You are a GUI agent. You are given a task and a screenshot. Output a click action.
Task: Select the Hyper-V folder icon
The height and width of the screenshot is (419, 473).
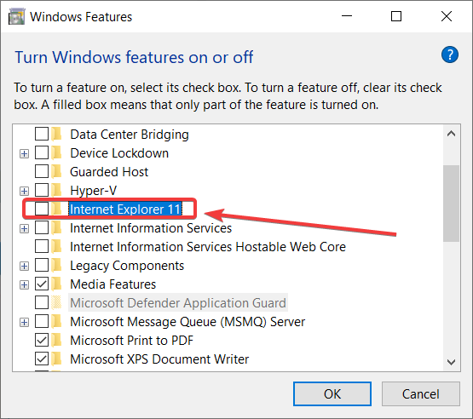tap(56, 191)
